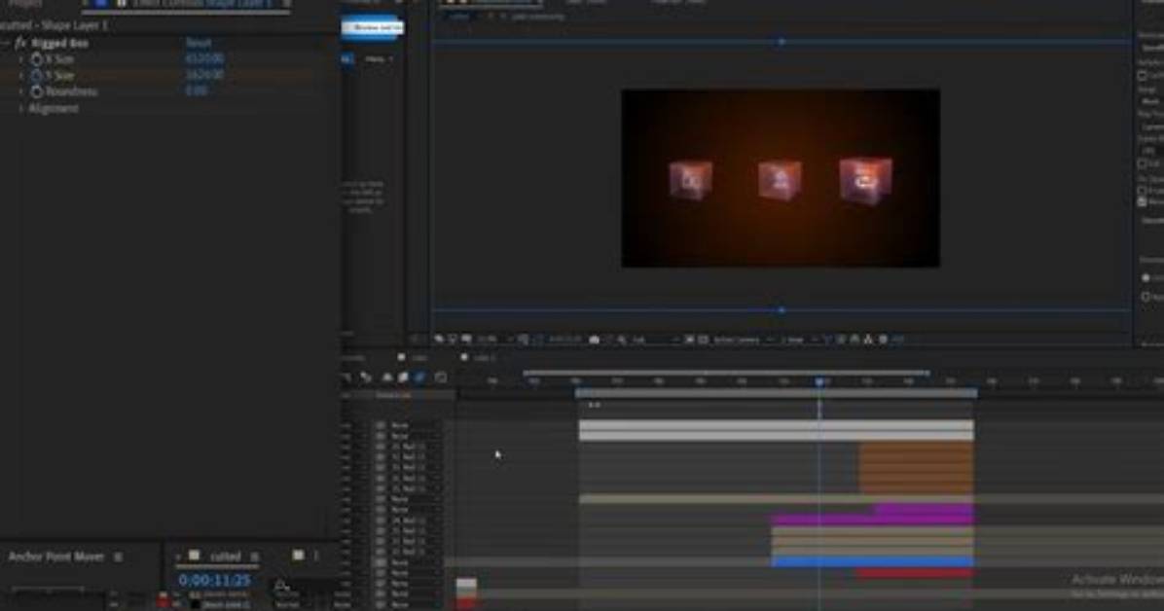Screen dimensions: 1164x611
Task: Toggle the highlighted Motion Blur switch in timeline
Action: (x=420, y=377)
